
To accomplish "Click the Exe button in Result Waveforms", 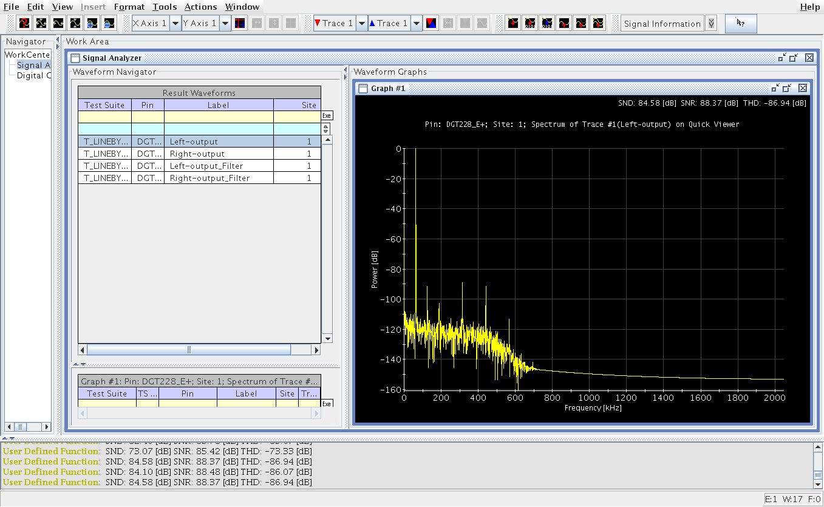I will [326, 115].
